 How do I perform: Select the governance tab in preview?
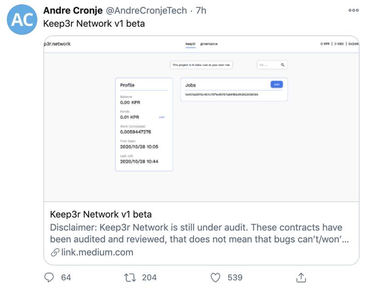[209, 44]
